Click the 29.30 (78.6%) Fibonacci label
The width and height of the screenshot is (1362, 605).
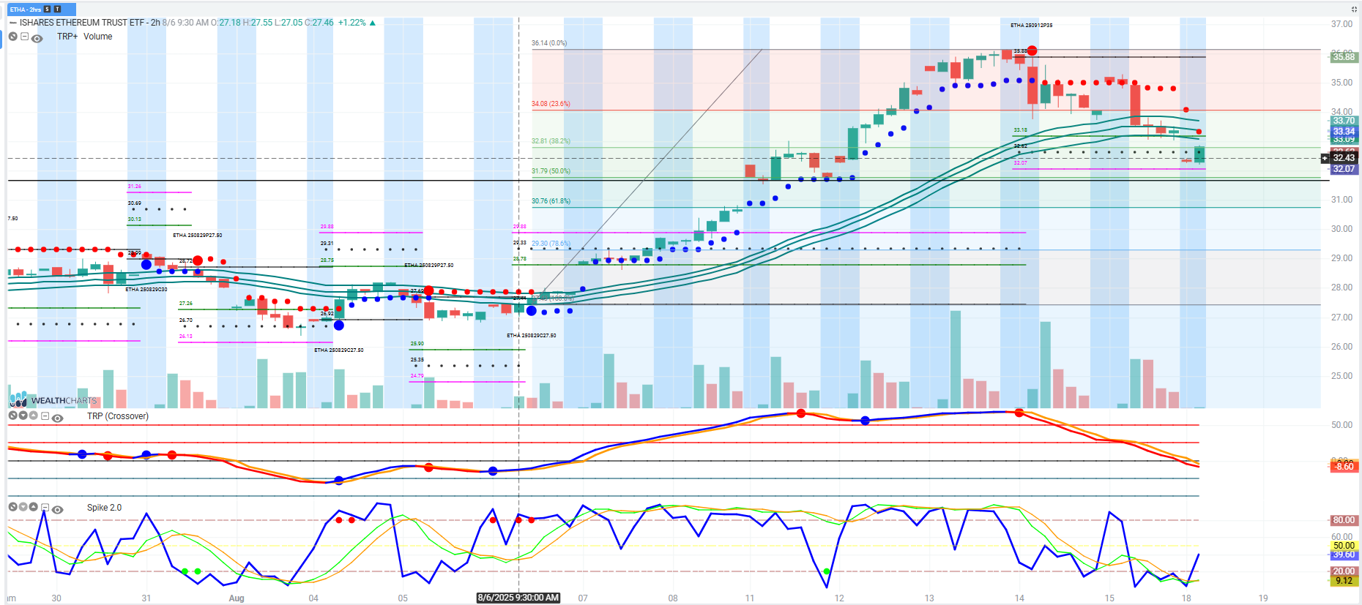tap(551, 244)
